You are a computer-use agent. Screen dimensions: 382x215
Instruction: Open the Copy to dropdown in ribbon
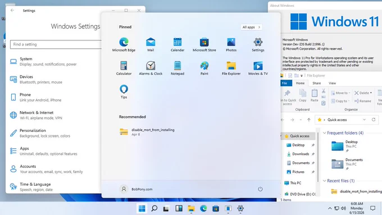coord(340,101)
